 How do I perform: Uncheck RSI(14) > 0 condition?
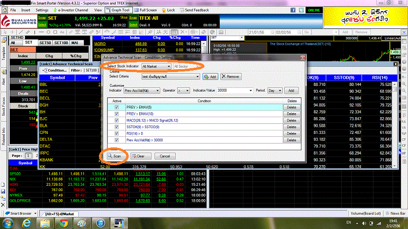click(117, 133)
